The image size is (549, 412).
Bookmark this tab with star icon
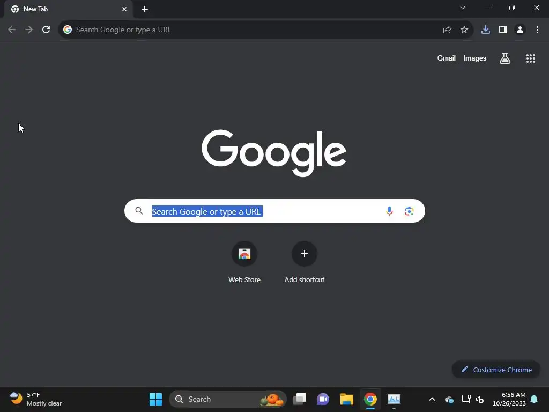pyautogui.click(x=464, y=30)
